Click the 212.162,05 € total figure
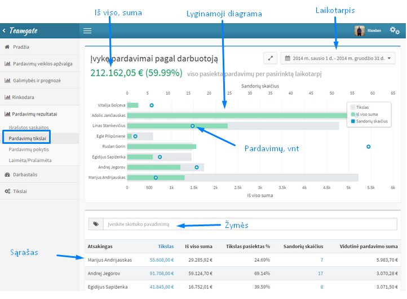The width and height of the screenshot is (407, 299). pyautogui.click(x=117, y=73)
